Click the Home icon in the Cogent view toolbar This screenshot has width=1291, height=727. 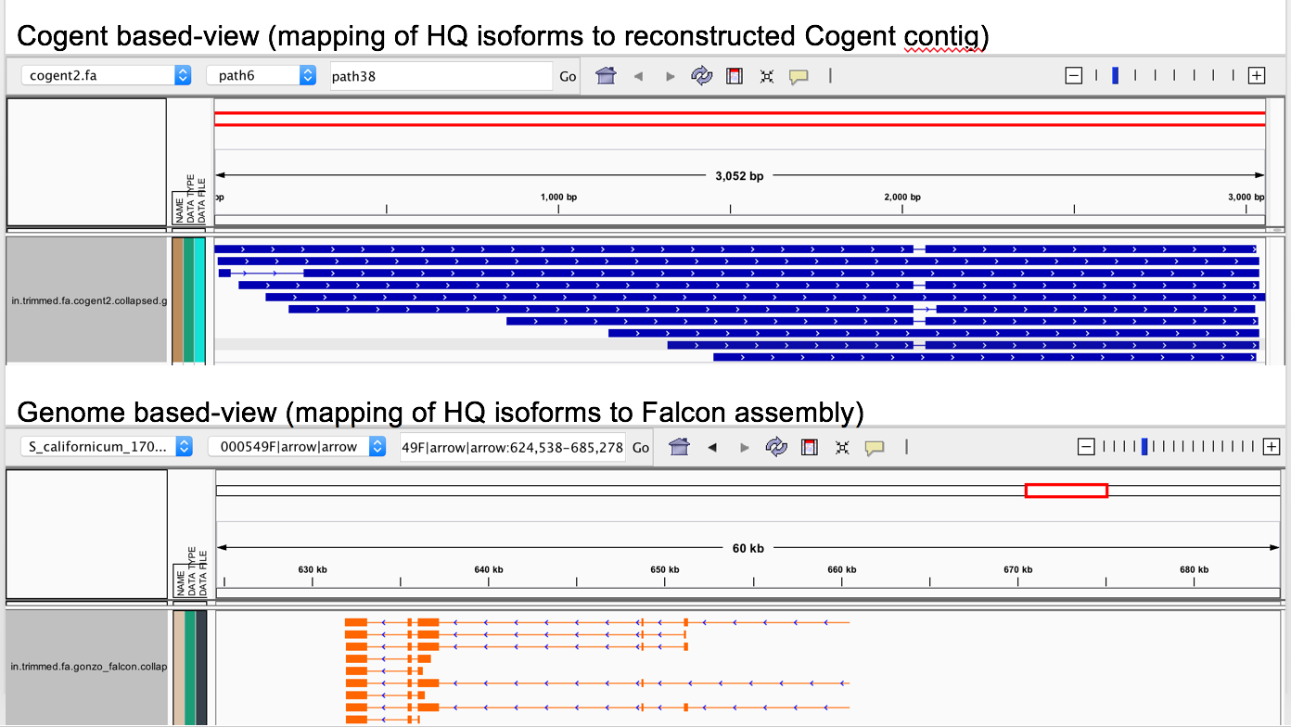point(606,76)
